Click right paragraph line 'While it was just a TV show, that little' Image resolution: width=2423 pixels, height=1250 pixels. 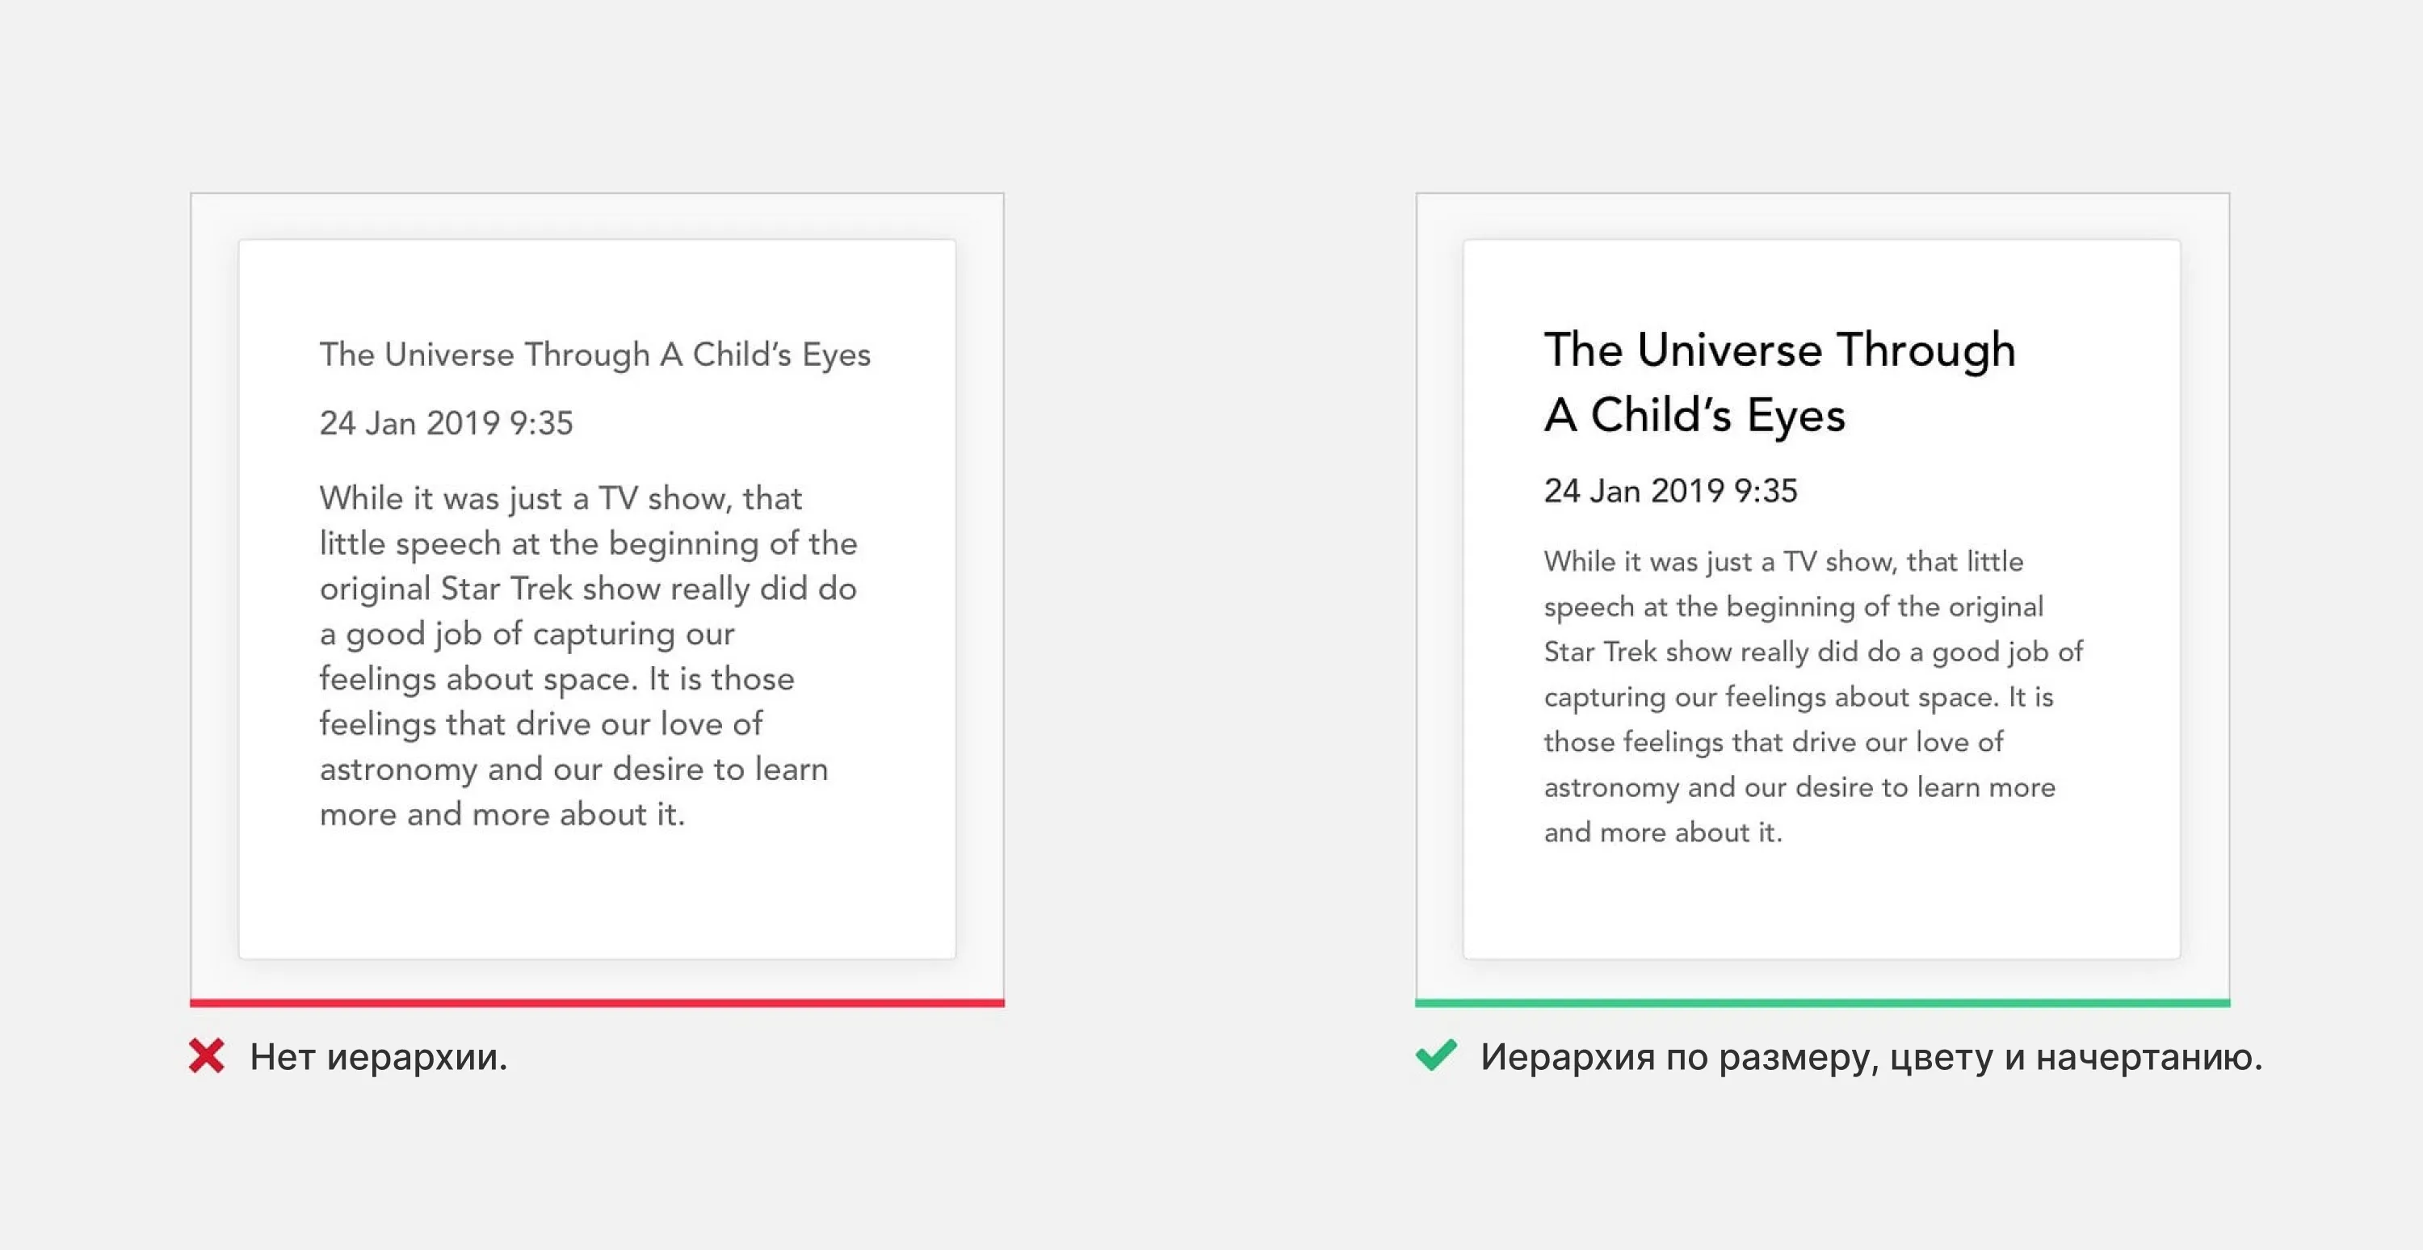pos(1783,561)
